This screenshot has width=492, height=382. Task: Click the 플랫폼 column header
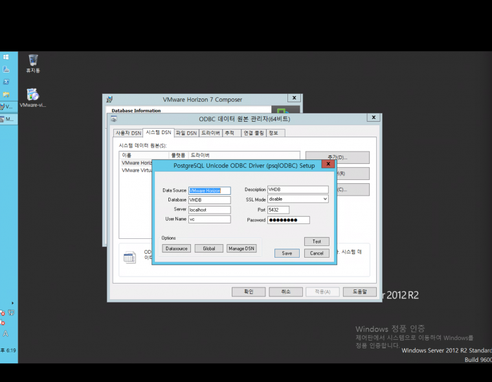point(178,155)
